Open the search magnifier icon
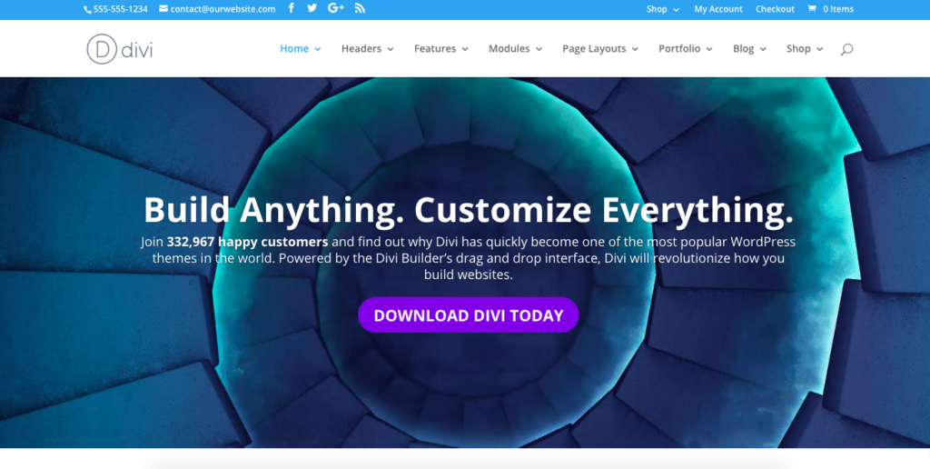930x469 pixels. tap(846, 49)
